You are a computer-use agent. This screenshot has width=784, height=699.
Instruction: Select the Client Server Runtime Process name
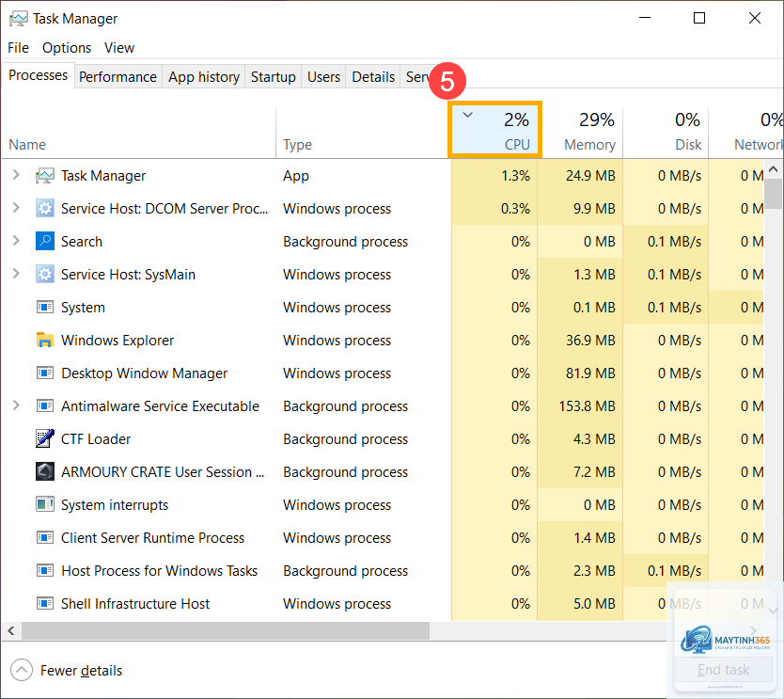pyautogui.click(x=152, y=538)
